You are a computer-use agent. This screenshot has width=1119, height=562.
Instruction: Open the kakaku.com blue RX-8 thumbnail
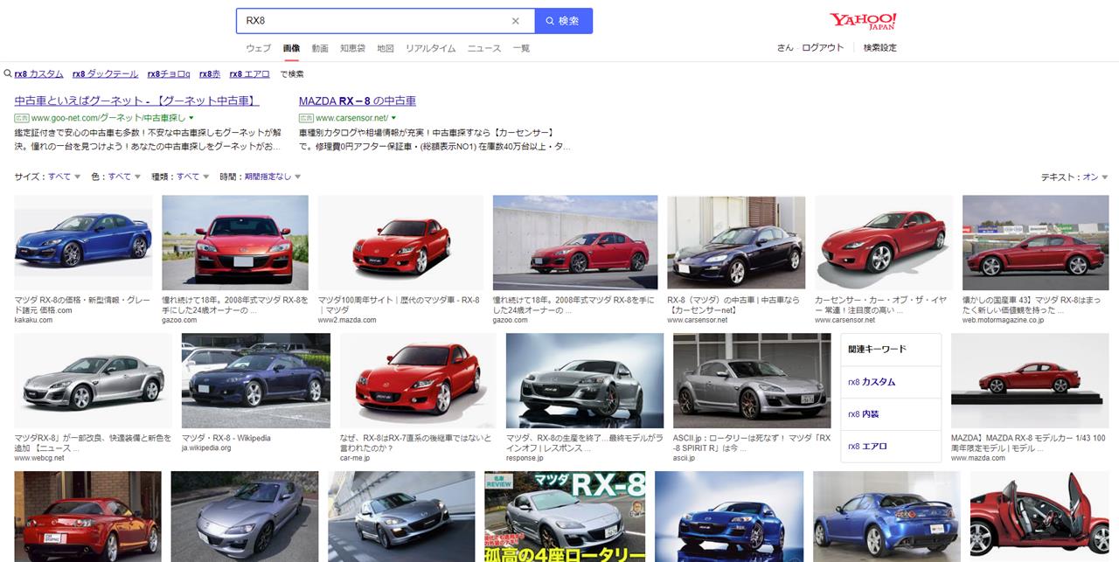coord(83,242)
